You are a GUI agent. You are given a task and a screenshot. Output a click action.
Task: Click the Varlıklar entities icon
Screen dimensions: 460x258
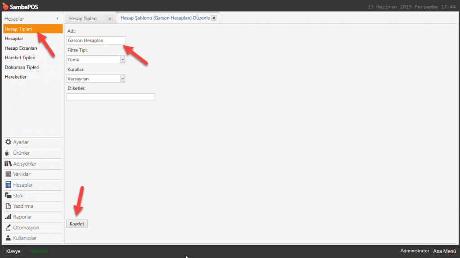tap(8, 174)
